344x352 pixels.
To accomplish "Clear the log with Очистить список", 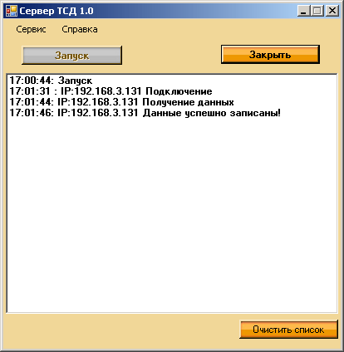I will (x=288, y=330).
